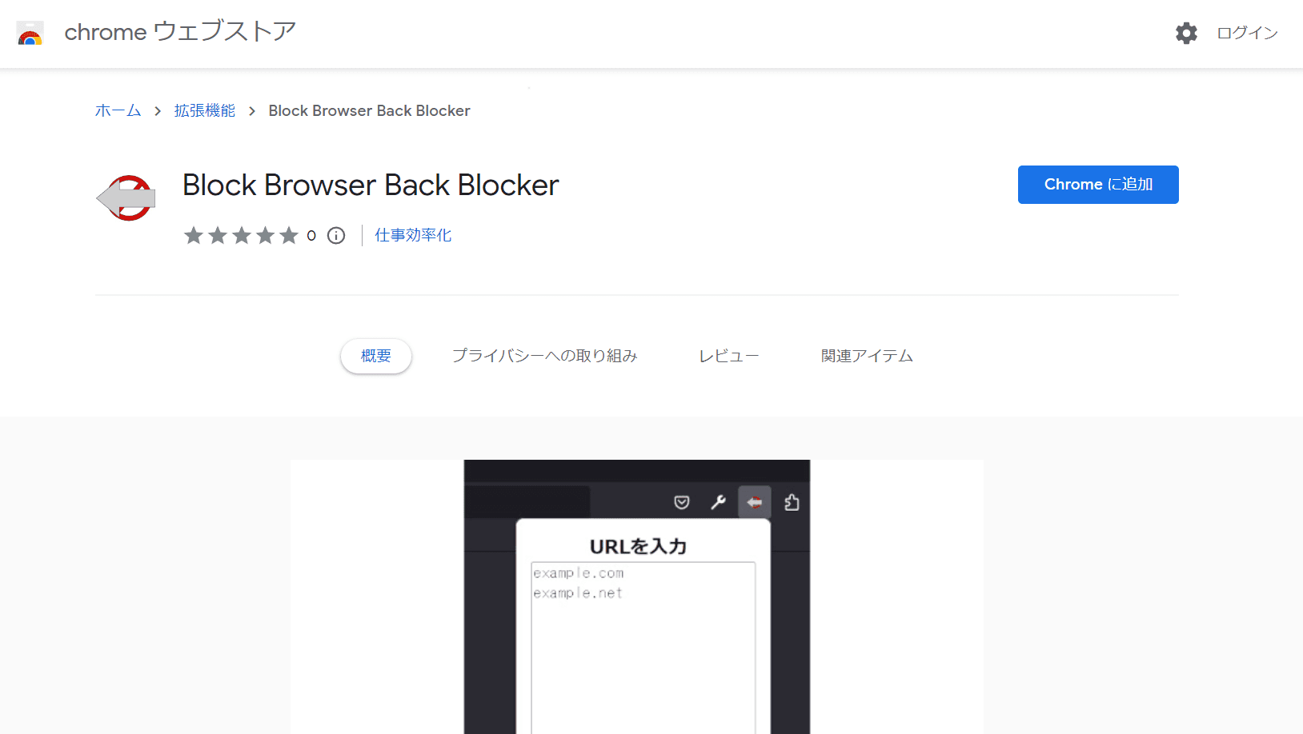Go to ホーム breadcrumb link
The height and width of the screenshot is (734, 1303).
click(118, 110)
